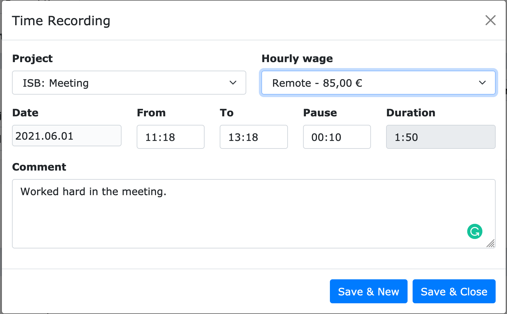Open the Project dropdown showing ISB: Meeting
This screenshot has width=507, height=314.
129,83
